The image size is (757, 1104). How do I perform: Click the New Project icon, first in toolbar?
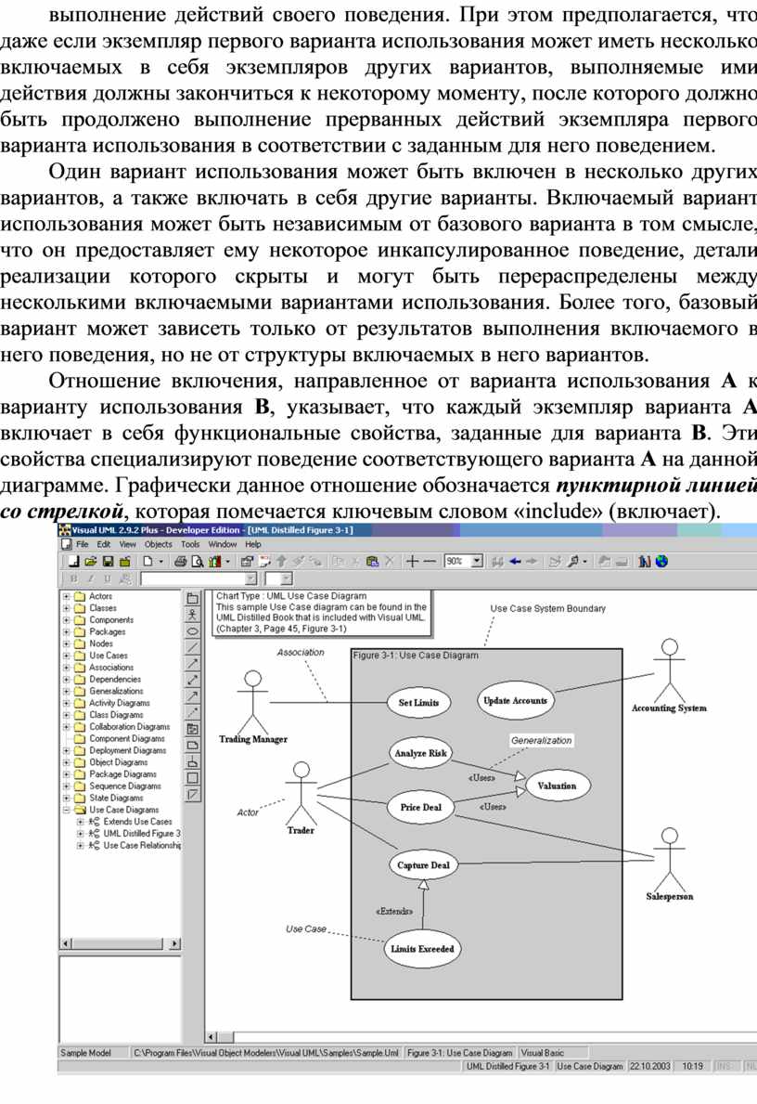74,561
